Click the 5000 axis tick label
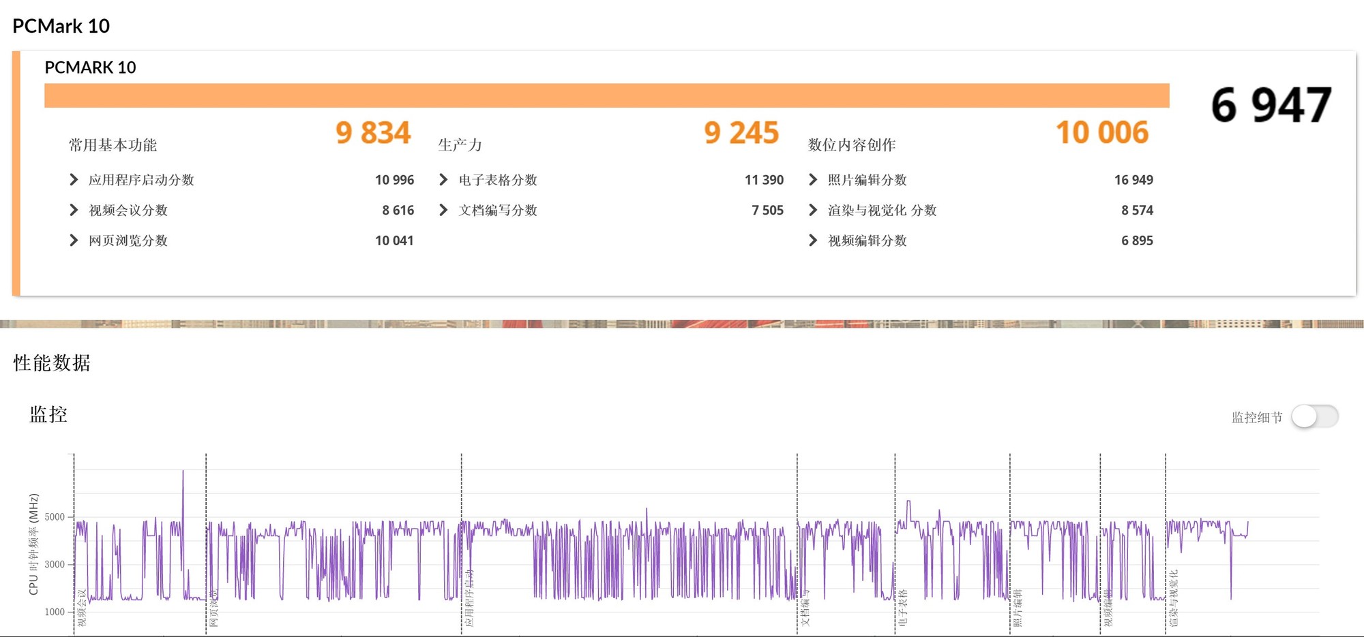Image resolution: width=1364 pixels, height=637 pixels. coord(55,517)
